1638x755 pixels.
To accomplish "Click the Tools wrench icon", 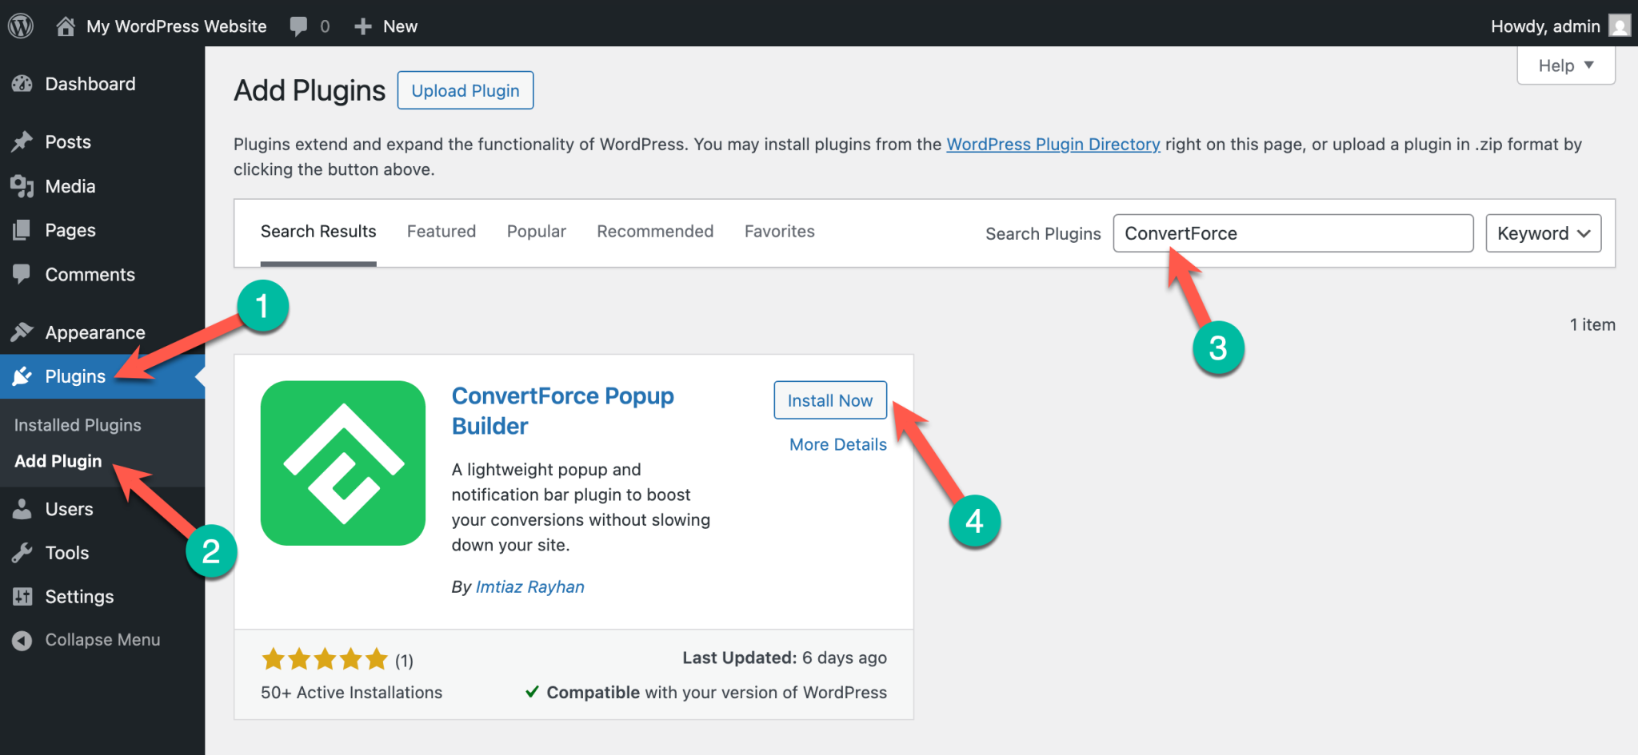I will 22,553.
